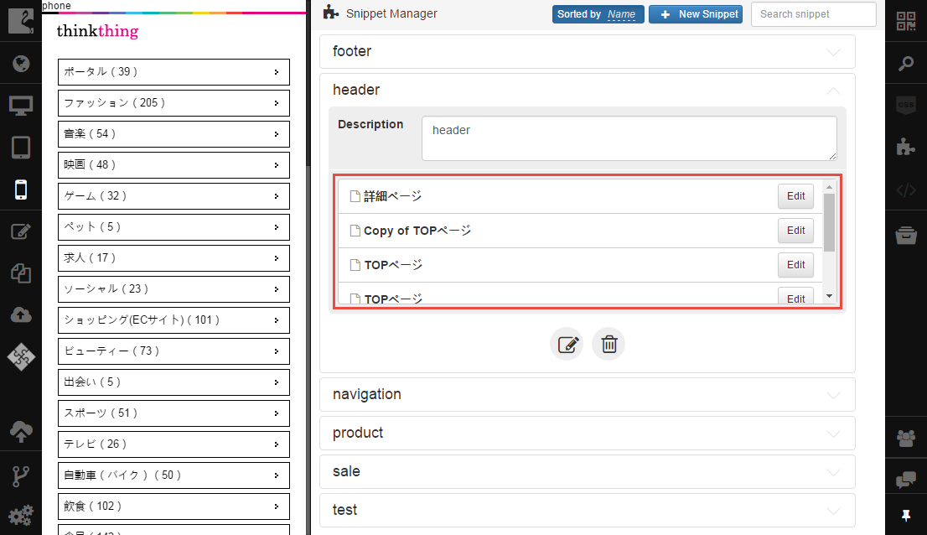This screenshot has width=927, height=535.
Task: Click the page list scrollbar down arrow
Action: (x=829, y=297)
